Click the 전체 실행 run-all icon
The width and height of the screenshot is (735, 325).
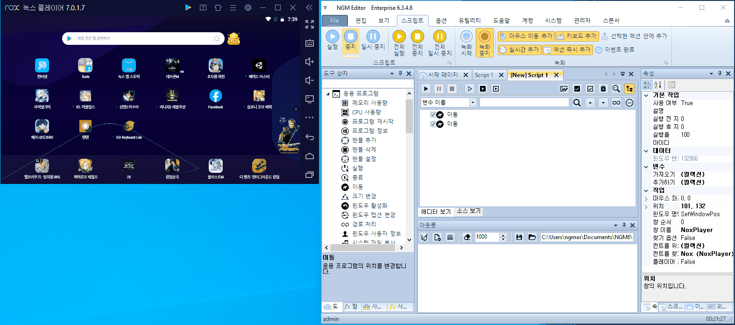pyautogui.click(x=399, y=36)
